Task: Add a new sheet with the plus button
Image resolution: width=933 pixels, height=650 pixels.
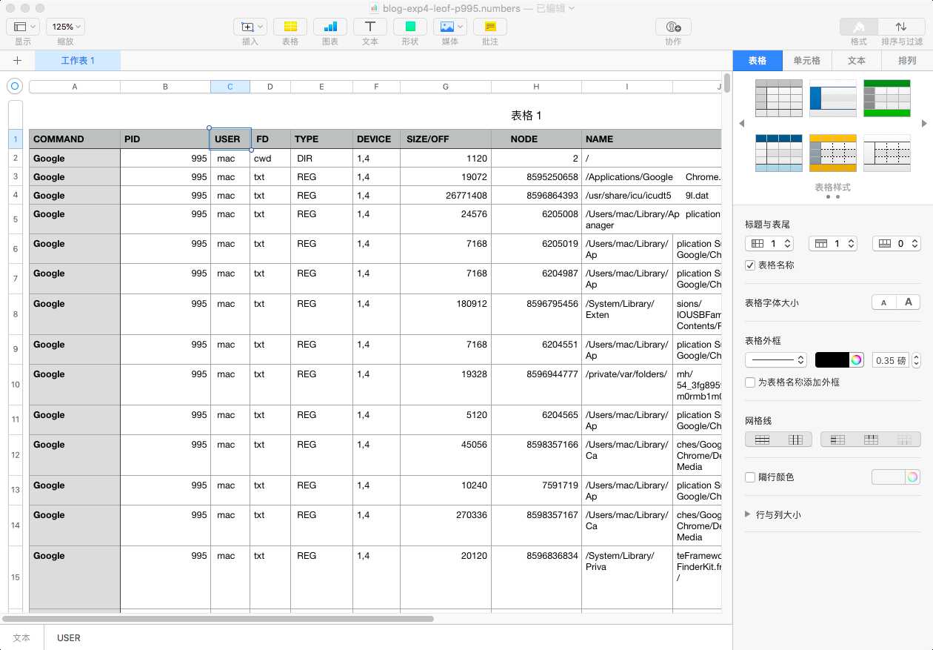Action: click(x=18, y=61)
